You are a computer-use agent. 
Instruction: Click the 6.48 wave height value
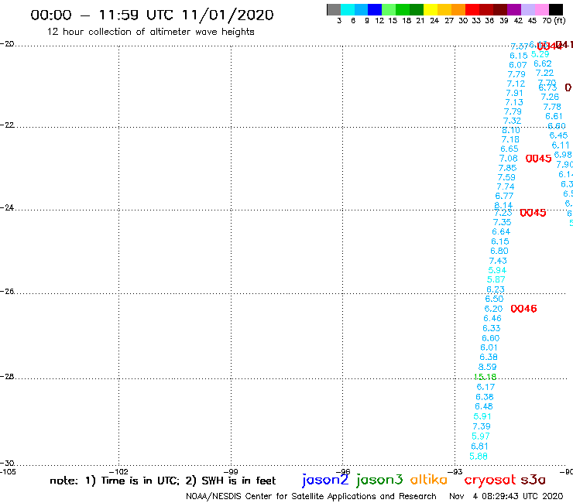pos(484,406)
